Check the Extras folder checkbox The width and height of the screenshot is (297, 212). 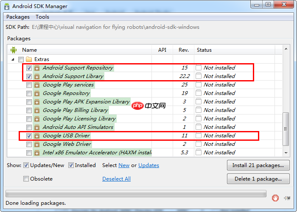point(21,59)
